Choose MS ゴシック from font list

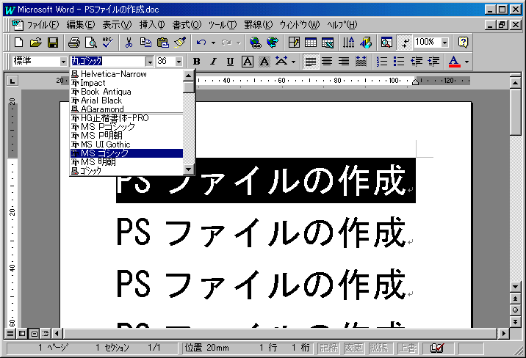coord(127,153)
